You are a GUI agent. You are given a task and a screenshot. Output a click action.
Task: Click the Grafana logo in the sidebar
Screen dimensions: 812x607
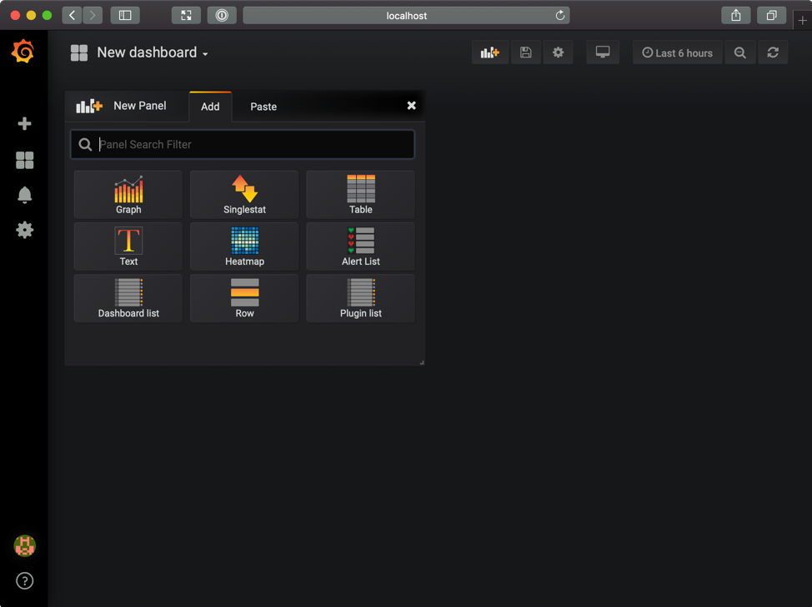23,52
